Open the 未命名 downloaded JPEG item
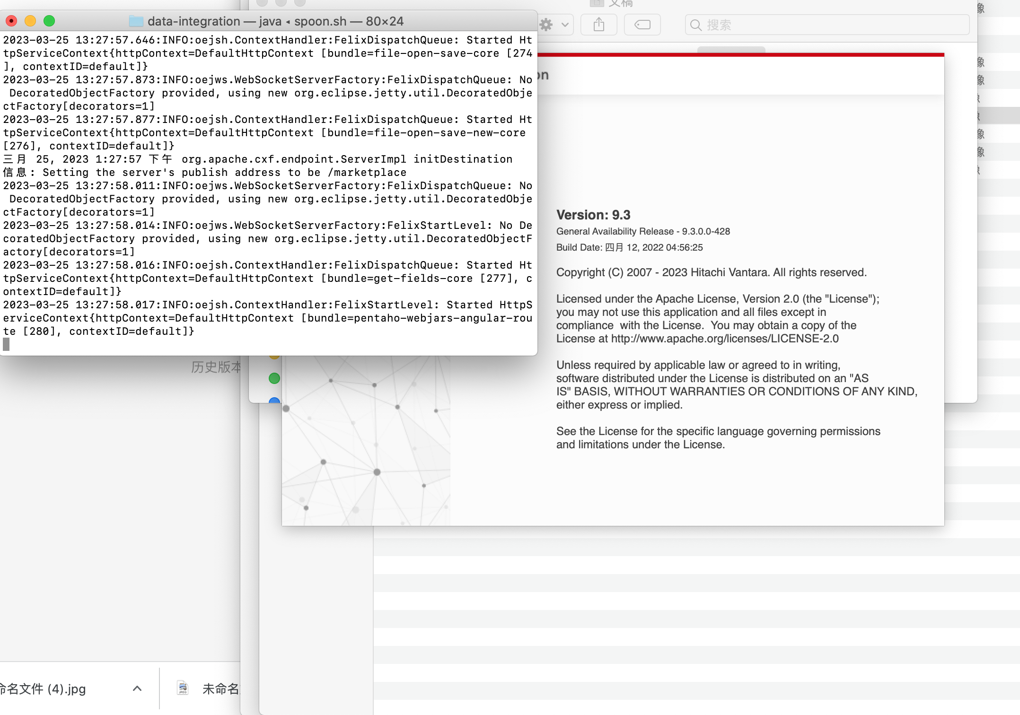The width and height of the screenshot is (1020, 715). (220, 689)
